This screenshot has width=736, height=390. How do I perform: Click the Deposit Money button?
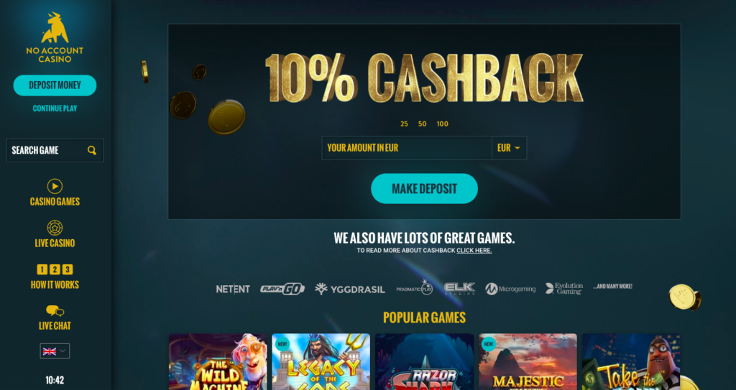pos(55,85)
